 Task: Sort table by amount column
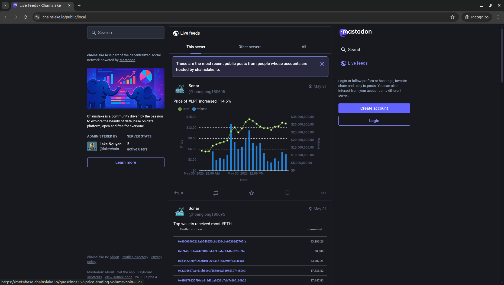click(x=316, y=229)
